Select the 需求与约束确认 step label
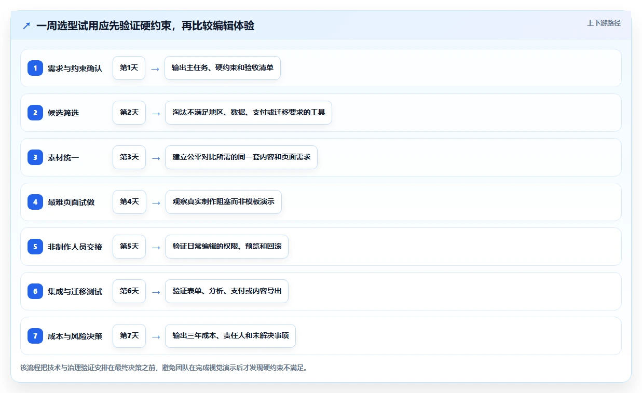The height and width of the screenshot is (393, 642). click(x=75, y=68)
